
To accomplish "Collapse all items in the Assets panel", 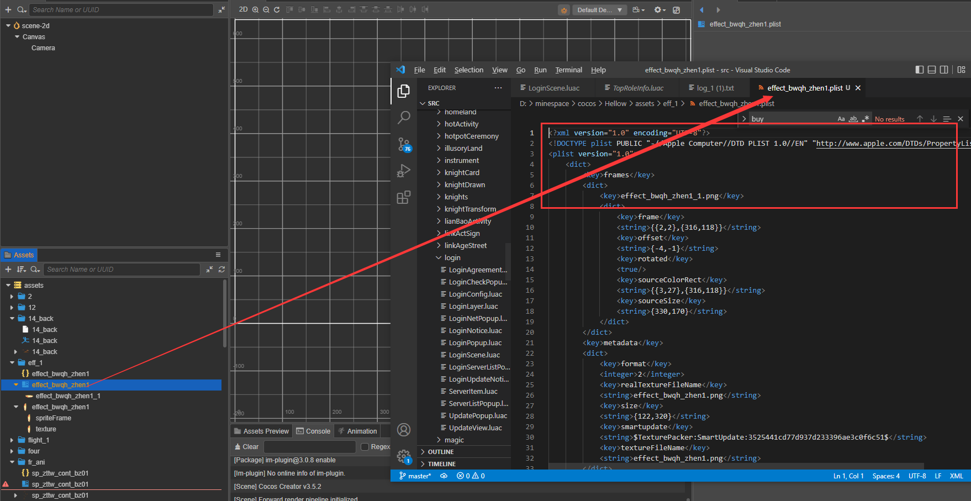I will (209, 270).
